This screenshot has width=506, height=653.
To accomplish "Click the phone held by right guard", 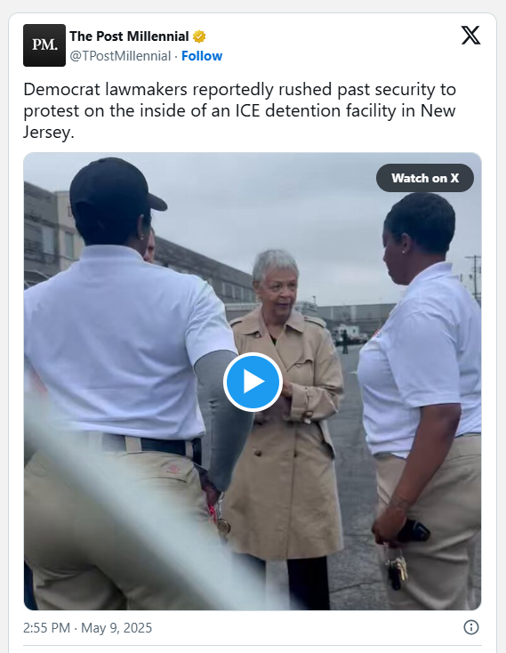I will click(414, 531).
